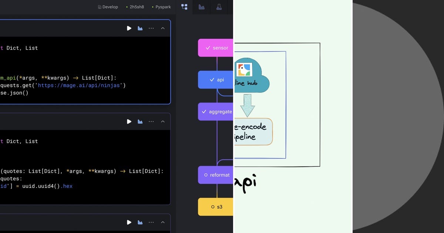Collapse the first code block
Screen dimensions: 444x233
163,28
